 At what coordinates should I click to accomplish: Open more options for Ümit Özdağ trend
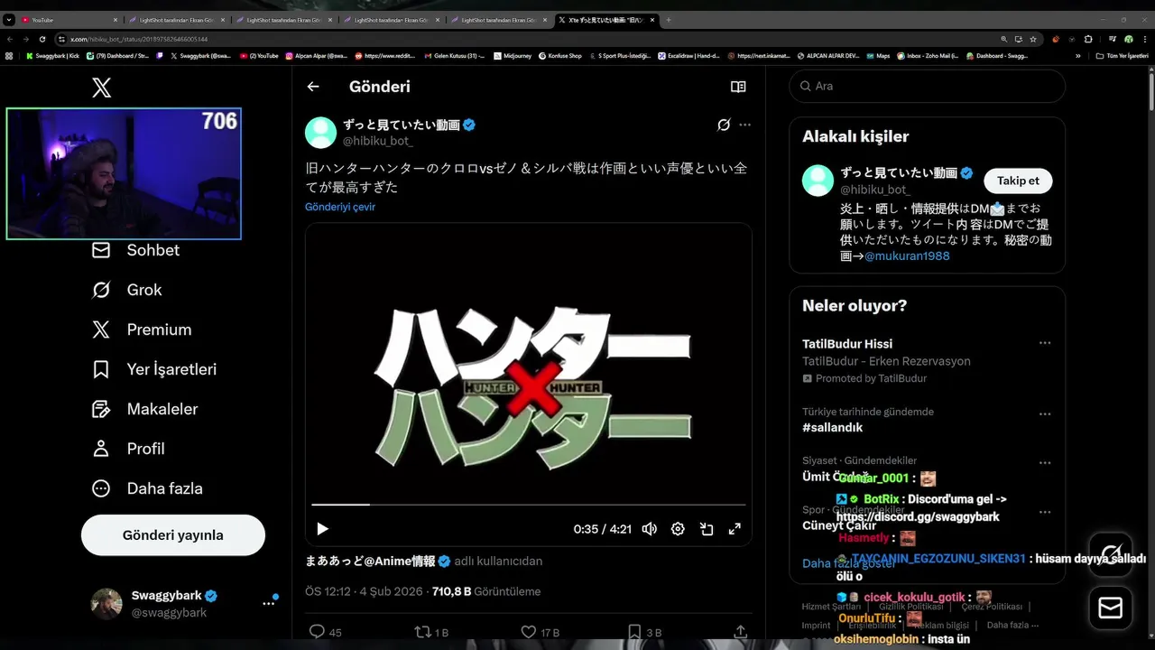coord(1044,463)
